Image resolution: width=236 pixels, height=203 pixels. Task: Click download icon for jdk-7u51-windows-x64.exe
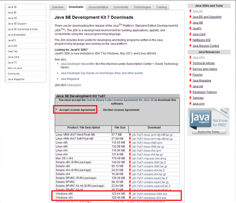130,198
